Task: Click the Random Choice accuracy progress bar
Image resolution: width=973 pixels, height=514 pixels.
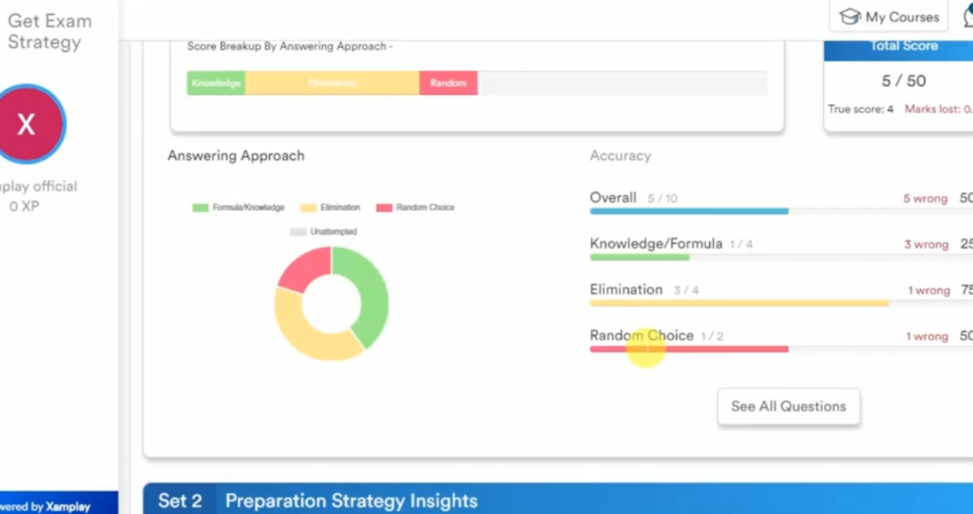Action: click(688, 349)
